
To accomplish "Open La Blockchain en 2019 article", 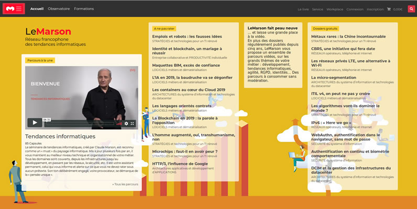I will tap(185, 120).
